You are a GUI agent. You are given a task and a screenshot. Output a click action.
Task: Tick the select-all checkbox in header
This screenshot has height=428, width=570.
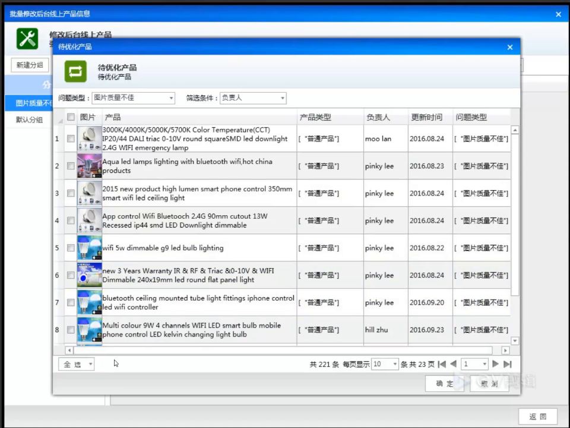71,117
